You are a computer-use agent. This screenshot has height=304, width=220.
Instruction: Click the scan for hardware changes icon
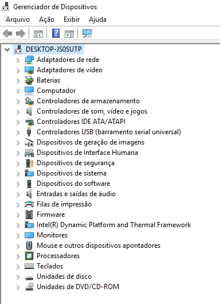click(87, 33)
